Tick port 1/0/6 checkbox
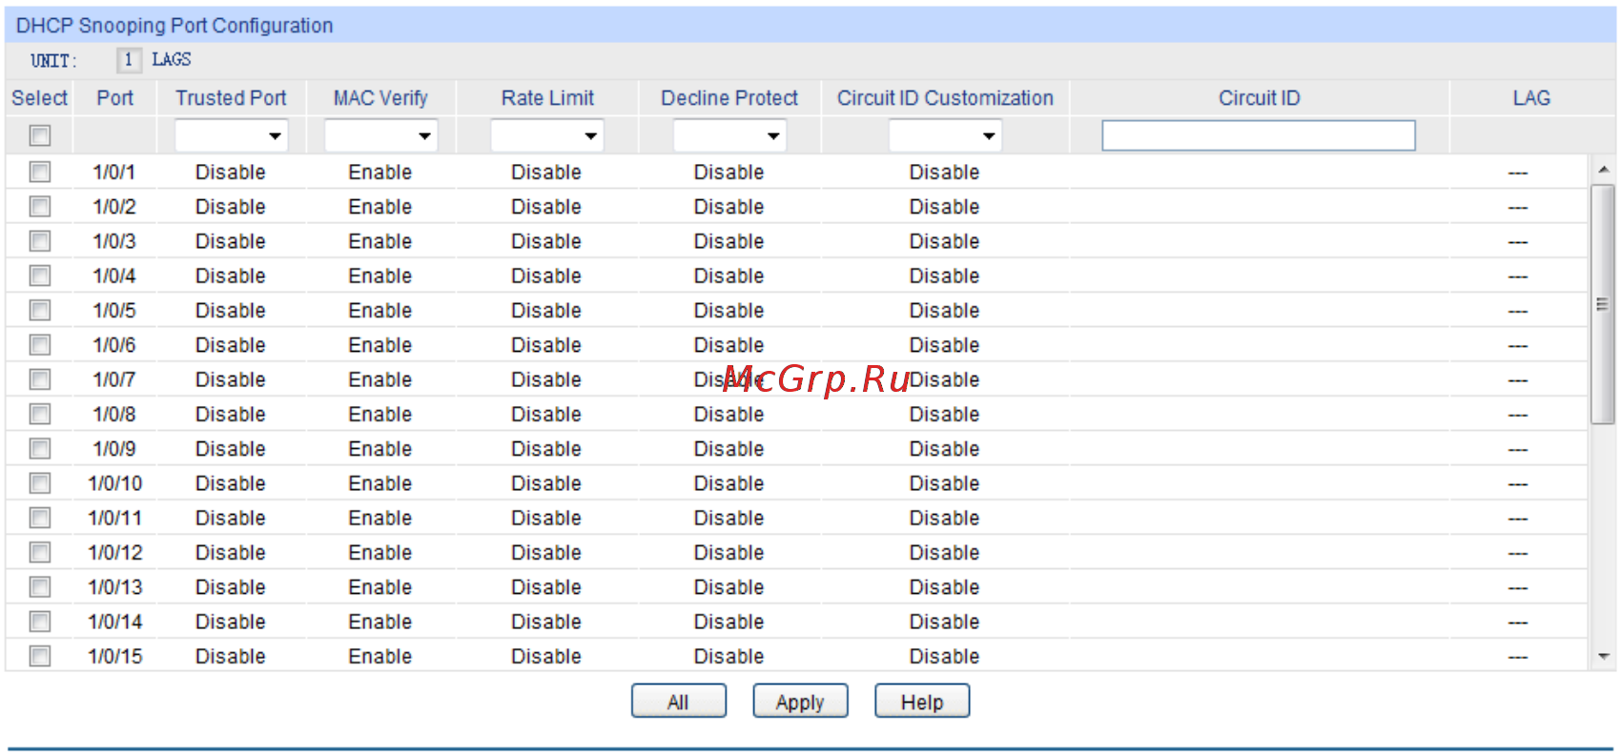 point(40,344)
